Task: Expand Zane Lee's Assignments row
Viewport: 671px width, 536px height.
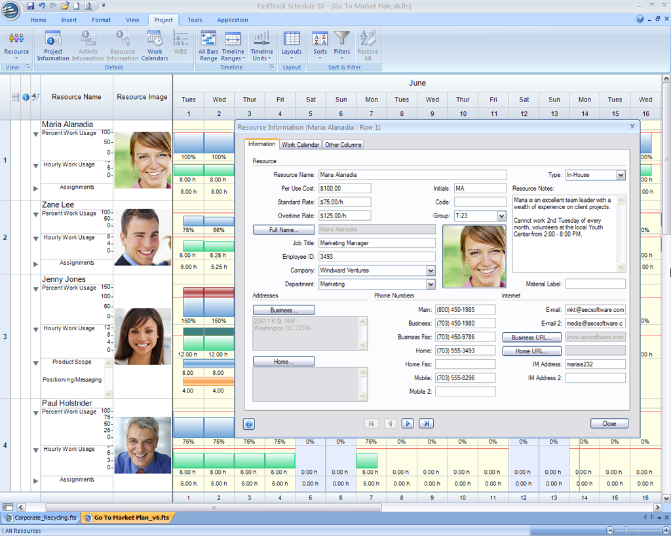Action: tap(36, 264)
